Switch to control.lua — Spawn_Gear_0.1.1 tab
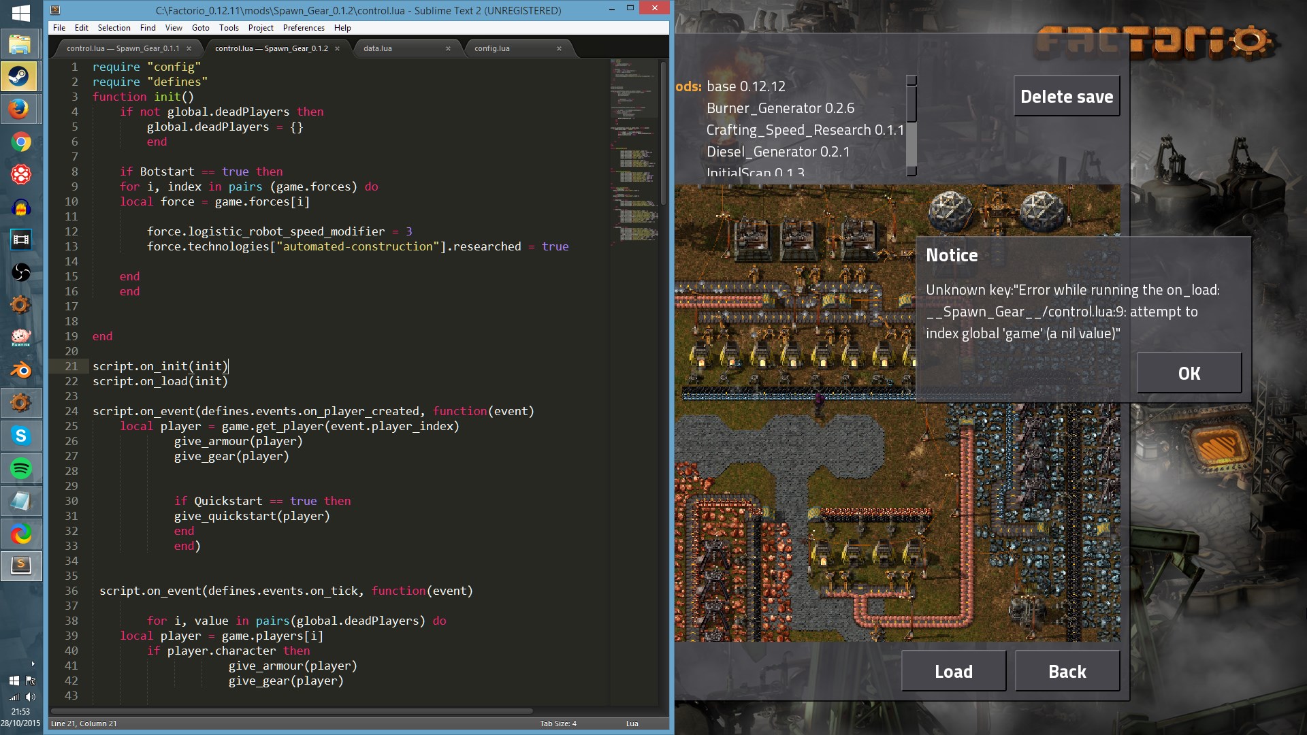This screenshot has width=1307, height=735. click(x=123, y=48)
